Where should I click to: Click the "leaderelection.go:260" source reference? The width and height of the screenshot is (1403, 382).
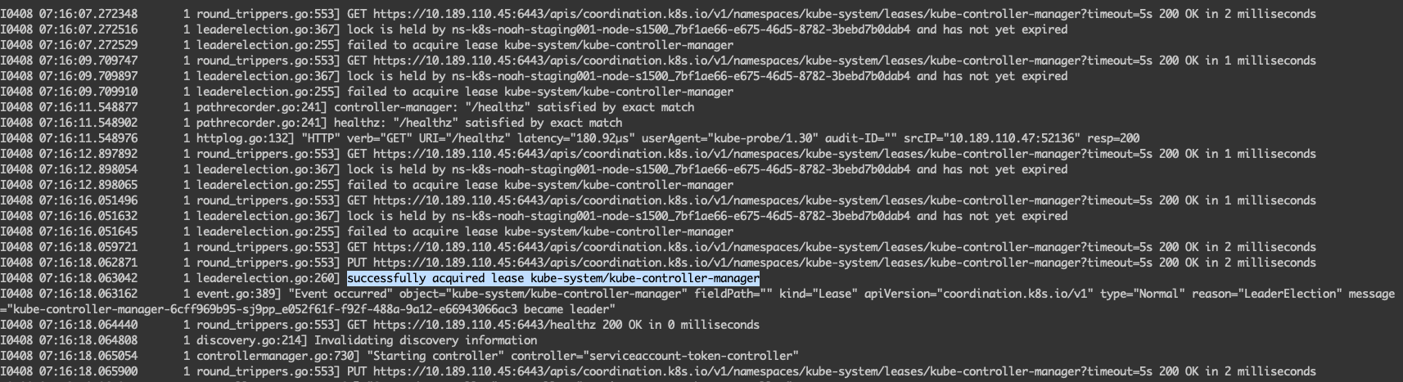click(x=267, y=278)
